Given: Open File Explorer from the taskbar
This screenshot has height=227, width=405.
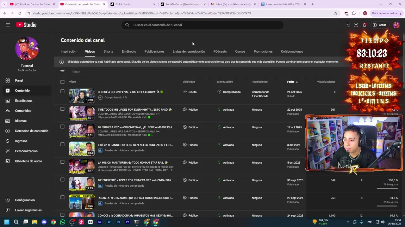Looking at the screenshot, I should 35,222.
